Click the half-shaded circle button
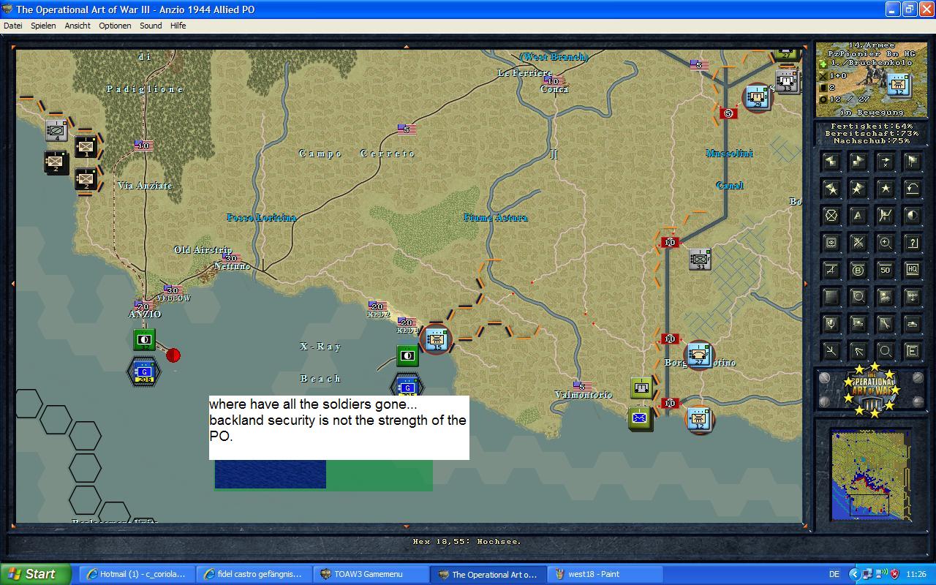 tap(912, 216)
